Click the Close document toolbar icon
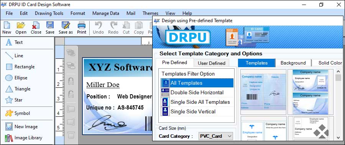Screen dimensions: 345x145 (36, 27)
